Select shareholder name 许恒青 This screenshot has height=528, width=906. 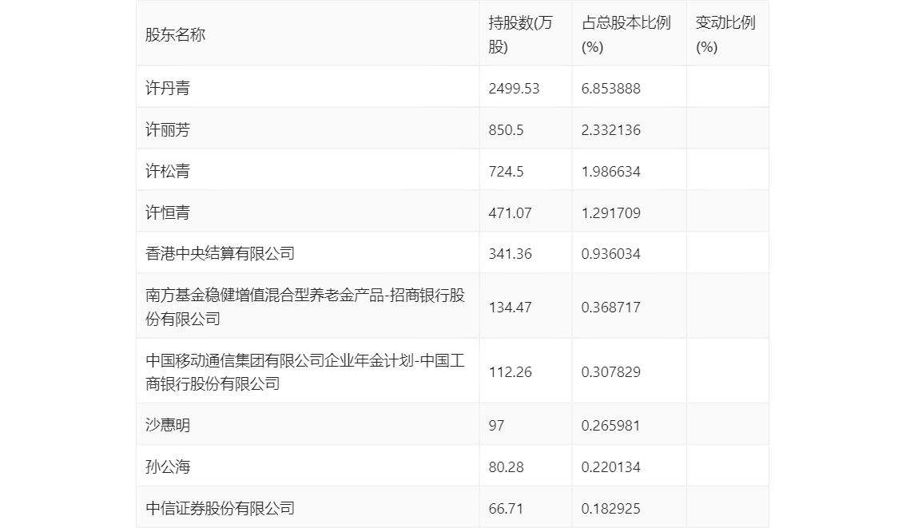point(168,212)
